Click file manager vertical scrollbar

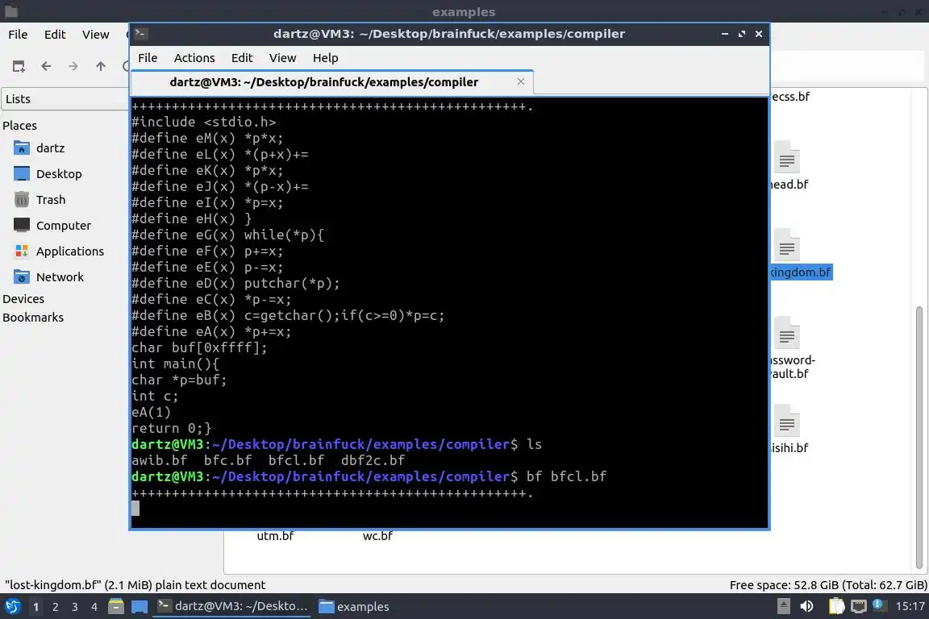919,437
